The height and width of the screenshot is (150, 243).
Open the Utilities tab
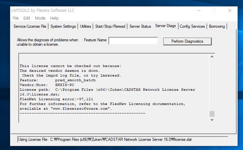coord(85,26)
